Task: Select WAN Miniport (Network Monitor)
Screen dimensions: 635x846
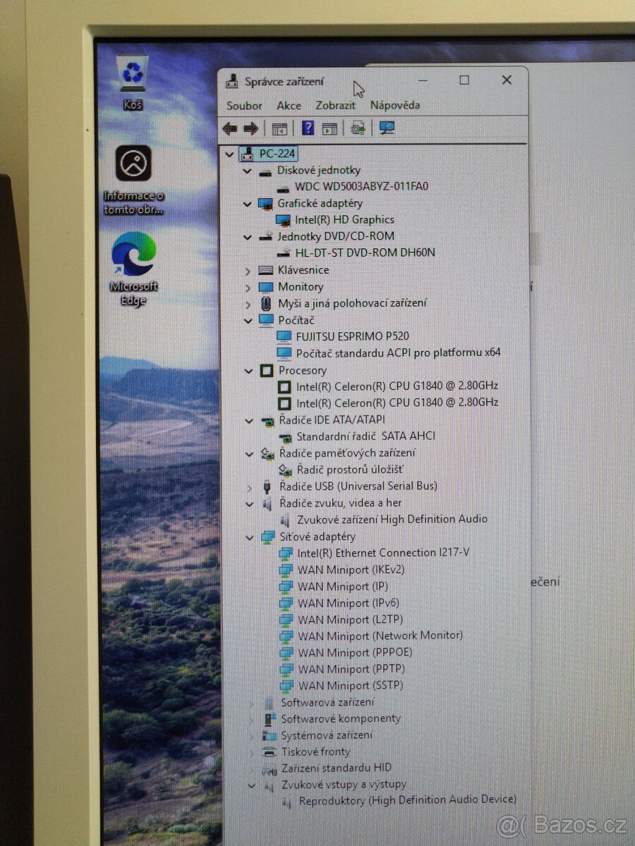Action: pyautogui.click(x=380, y=636)
